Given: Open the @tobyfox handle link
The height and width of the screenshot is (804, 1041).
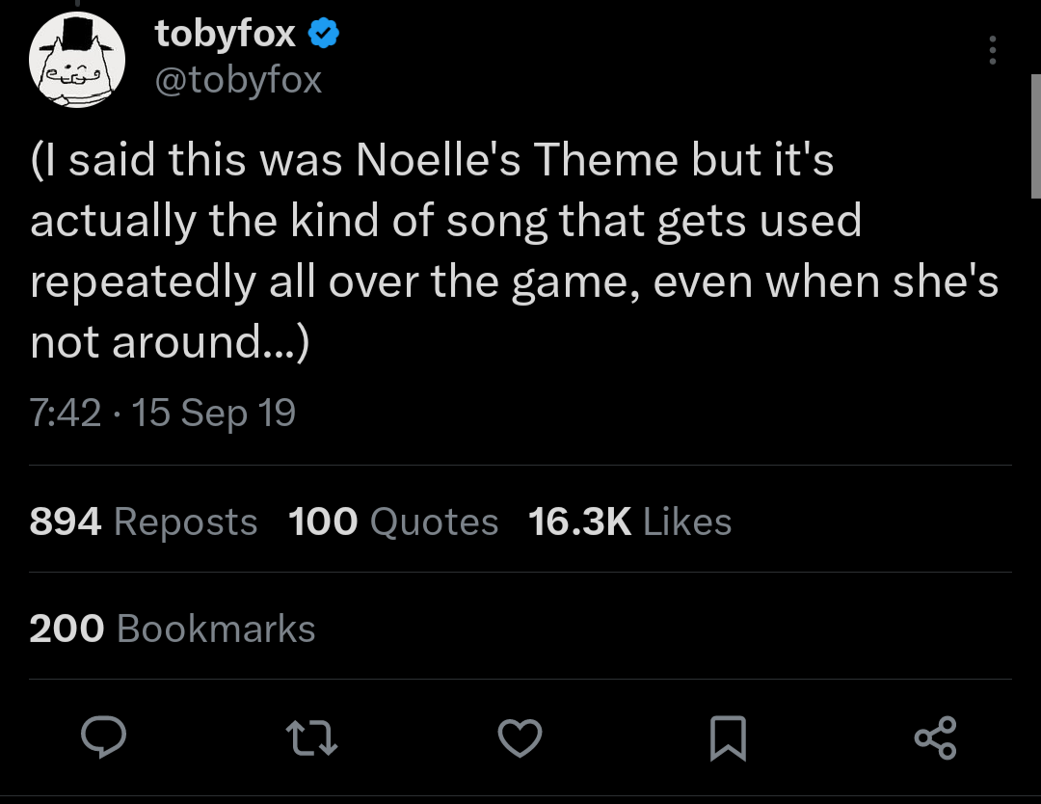Looking at the screenshot, I should tap(238, 80).
